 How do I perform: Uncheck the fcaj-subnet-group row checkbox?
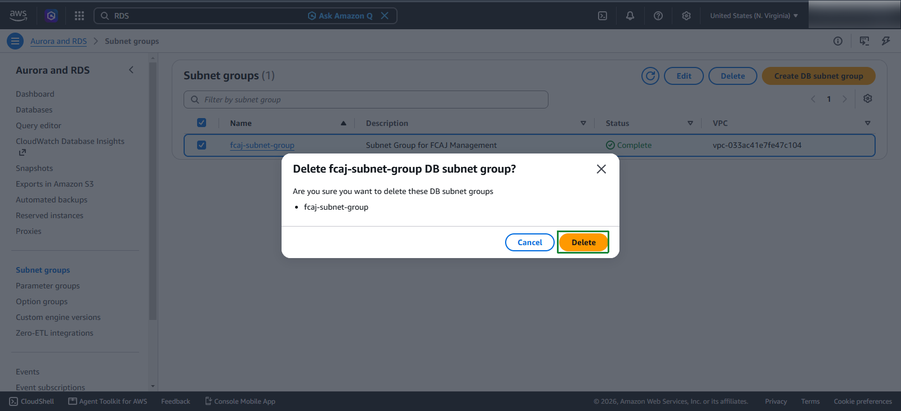click(202, 145)
